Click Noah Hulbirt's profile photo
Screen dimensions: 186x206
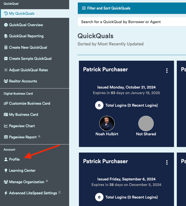point(107,123)
